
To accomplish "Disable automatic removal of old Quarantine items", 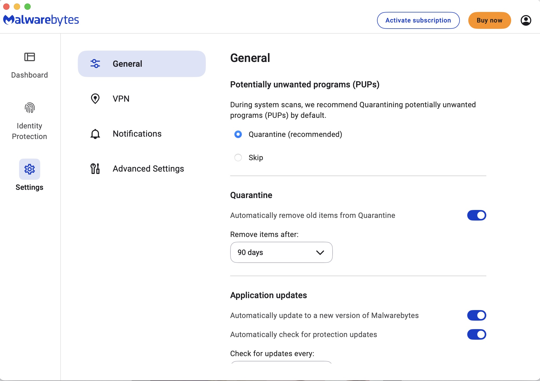I will (x=477, y=215).
